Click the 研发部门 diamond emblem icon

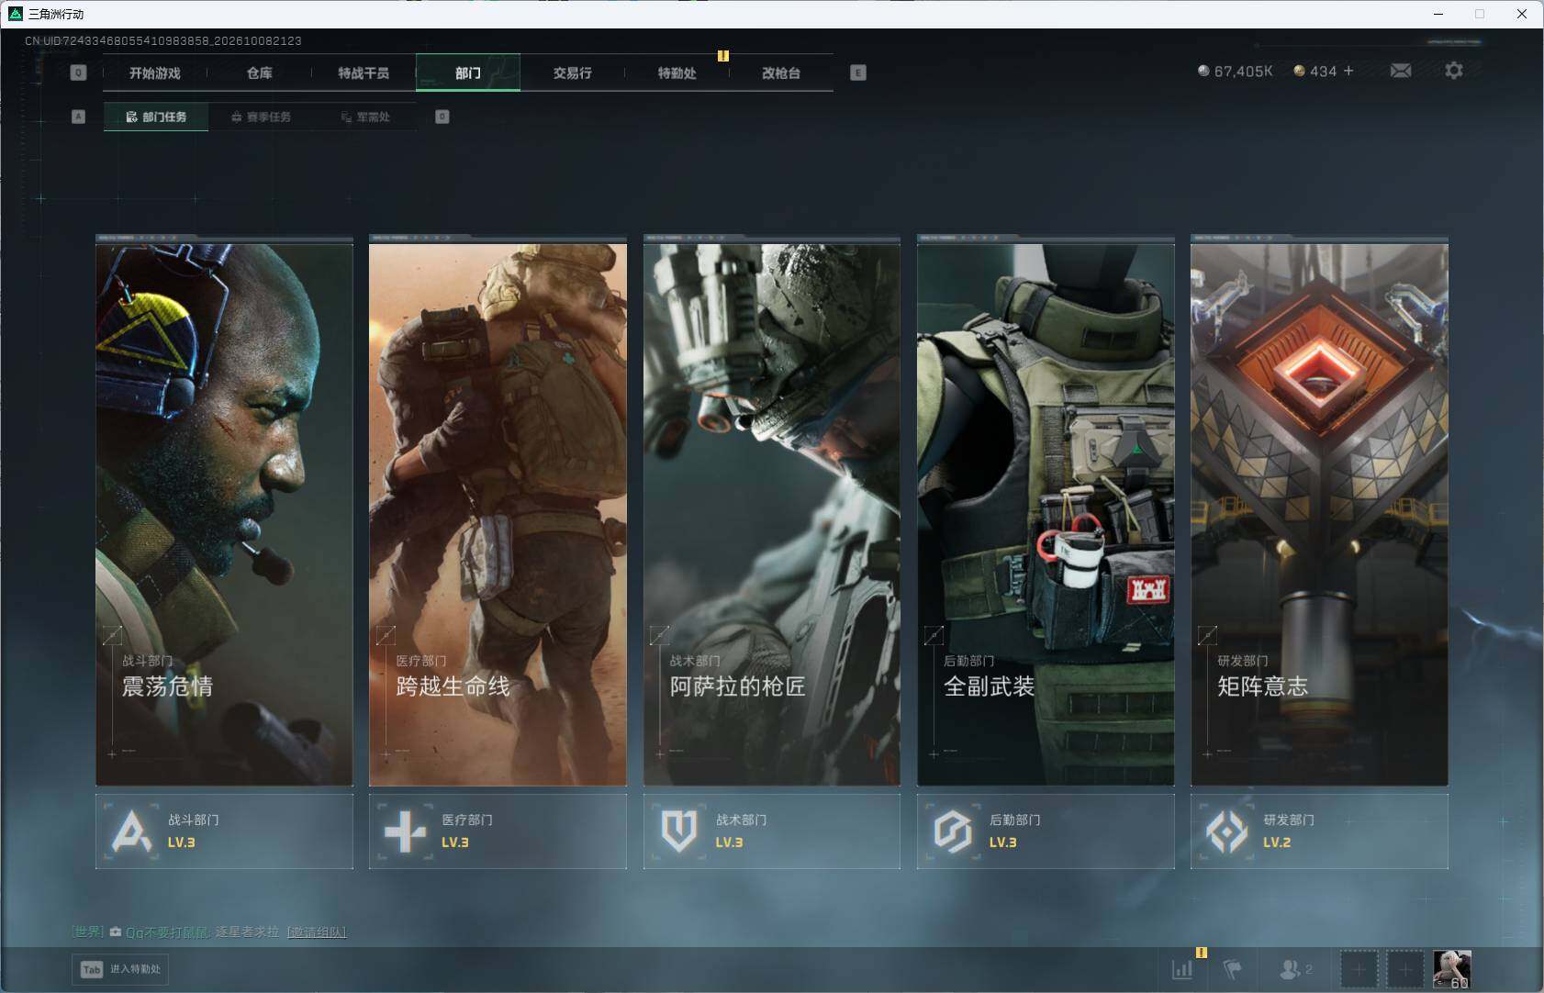click(x=1226, y=831)
